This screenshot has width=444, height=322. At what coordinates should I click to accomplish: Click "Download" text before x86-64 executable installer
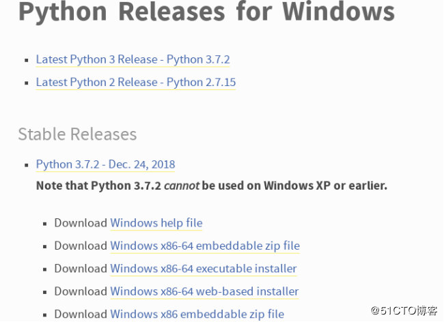(x=81, y=269)
